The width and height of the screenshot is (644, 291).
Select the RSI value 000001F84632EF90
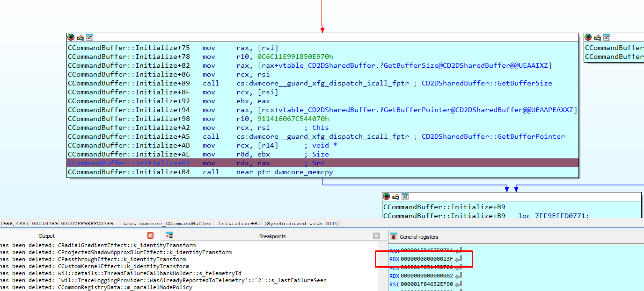pyautogui.click(x=426, y=284)
